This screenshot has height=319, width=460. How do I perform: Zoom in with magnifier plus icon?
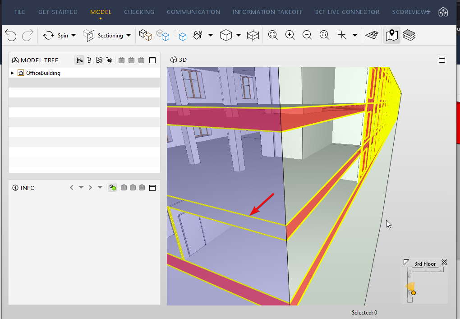tap(290, 35)
